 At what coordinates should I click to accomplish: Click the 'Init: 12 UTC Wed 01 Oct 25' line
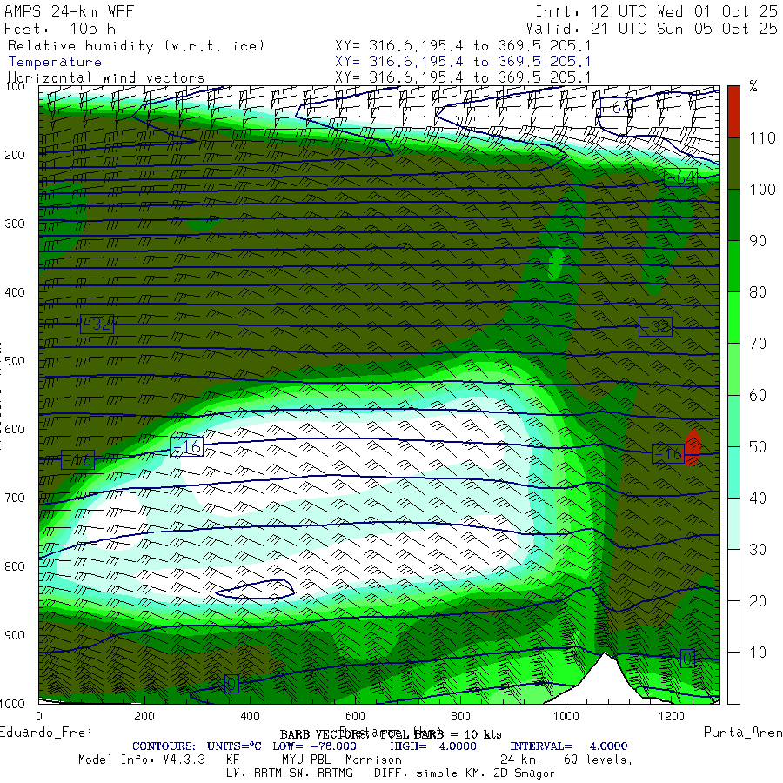656,11
